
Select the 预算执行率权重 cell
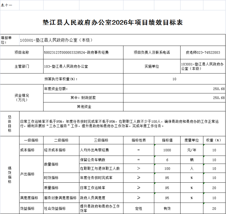60,79
